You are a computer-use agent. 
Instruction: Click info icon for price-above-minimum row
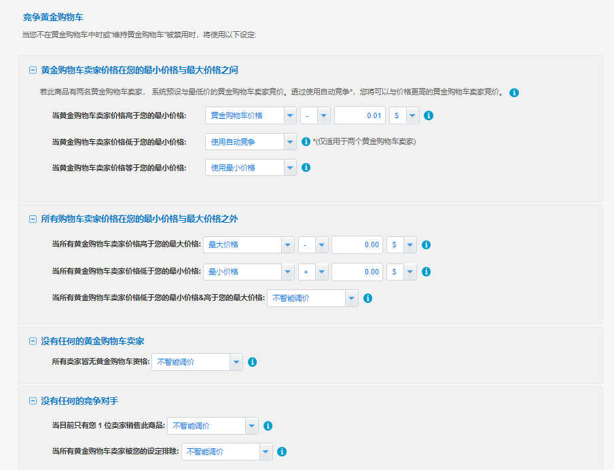click(x=429, y=115)
